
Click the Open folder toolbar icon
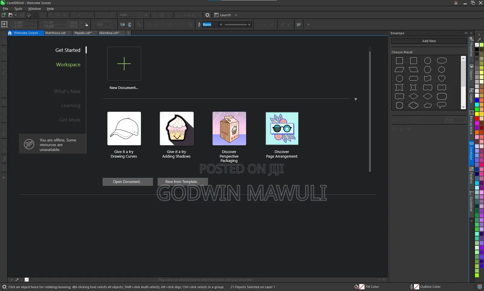(x=11, y=15)
